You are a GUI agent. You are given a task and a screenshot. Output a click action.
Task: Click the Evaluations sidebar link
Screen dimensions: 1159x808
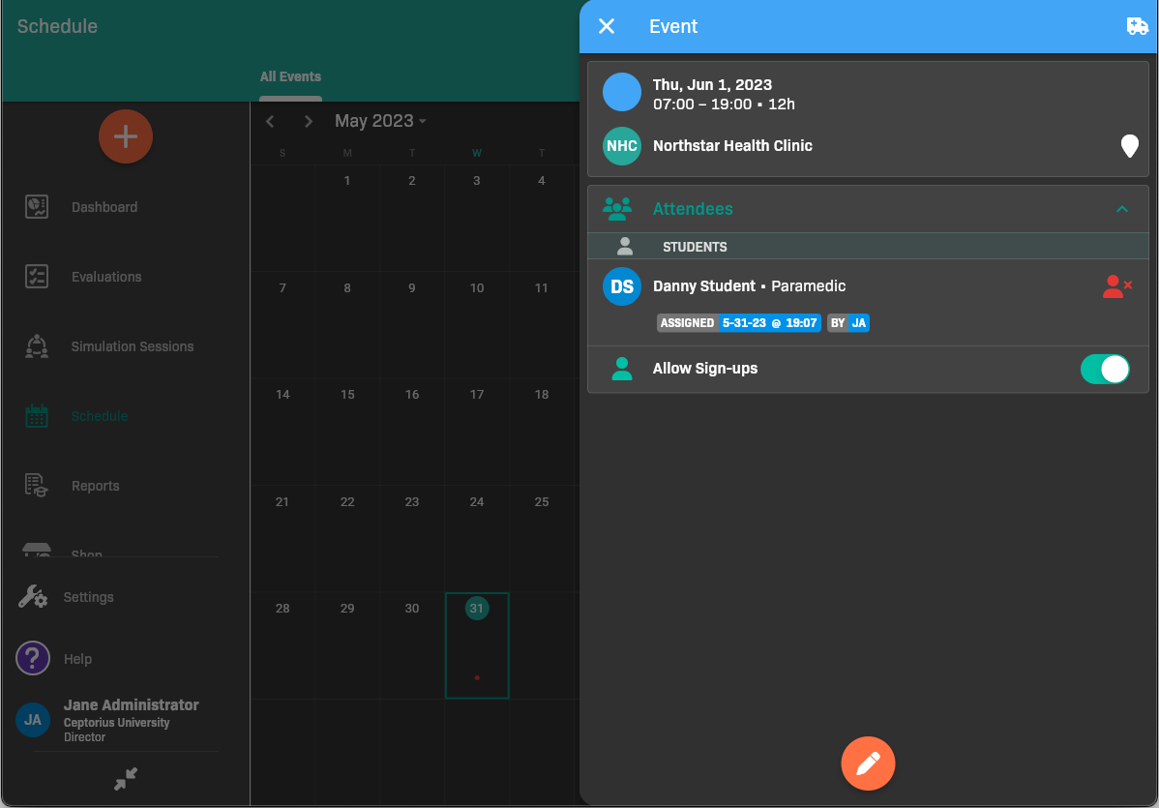click(x=106, y=277)
